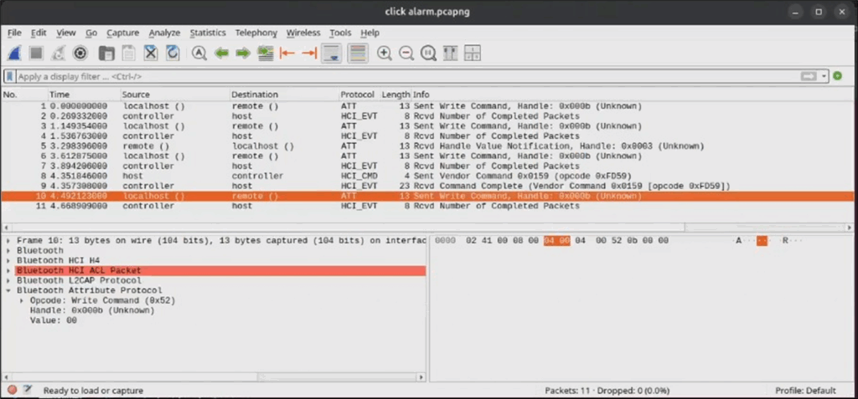This screenshot has height=399, width=858.
Task: Click the green add filter button
Action: 837,76
